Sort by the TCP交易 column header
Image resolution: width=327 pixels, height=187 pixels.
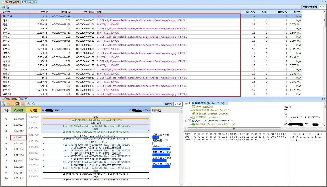pos(15,12)
